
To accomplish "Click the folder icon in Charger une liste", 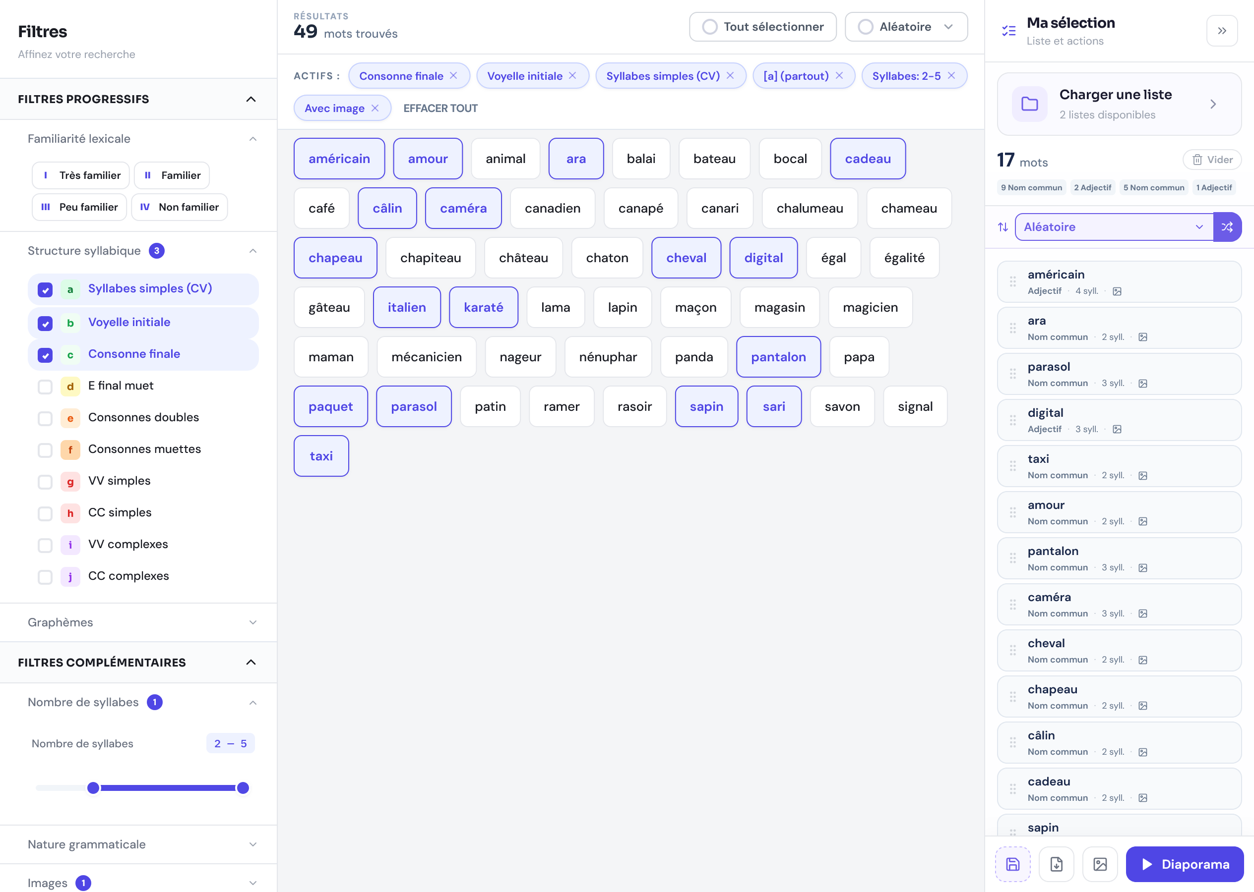I will [1029, 104].
